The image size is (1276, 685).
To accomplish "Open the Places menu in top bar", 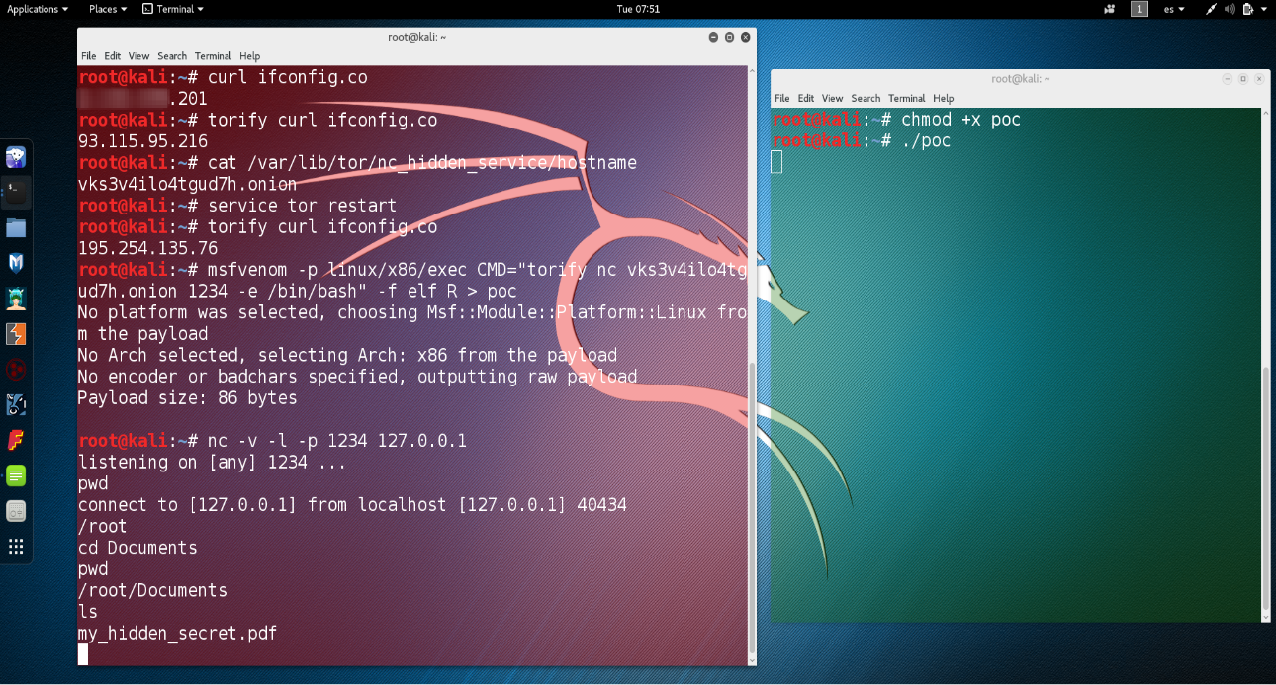I will click(108, 9).
